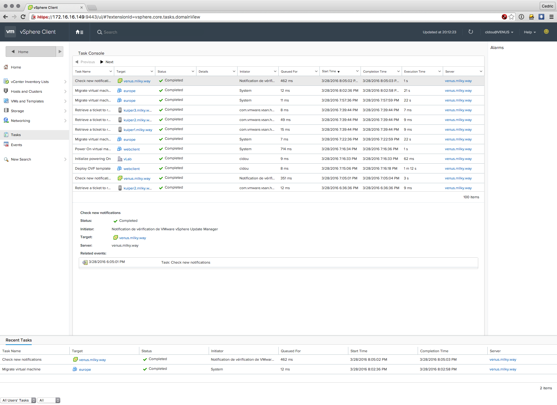Click the Home history back button
The height and width of the screenshot is (405, 557).
(x=31, y=52)
